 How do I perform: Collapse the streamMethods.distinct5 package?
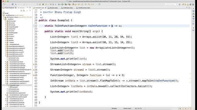coord(6,56)
